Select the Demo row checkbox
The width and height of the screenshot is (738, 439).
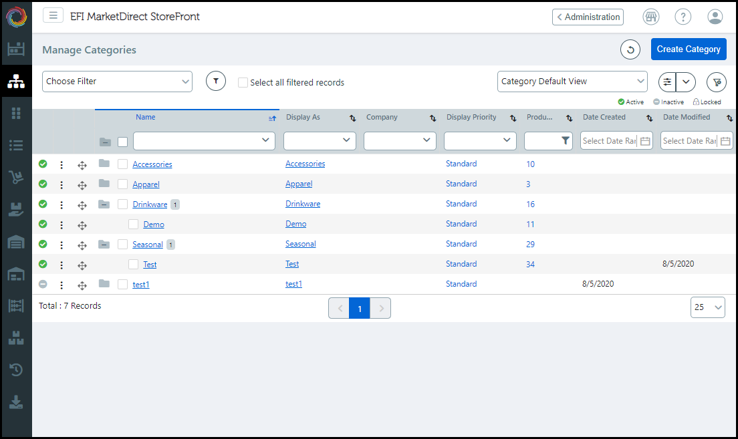coord(133,224)
